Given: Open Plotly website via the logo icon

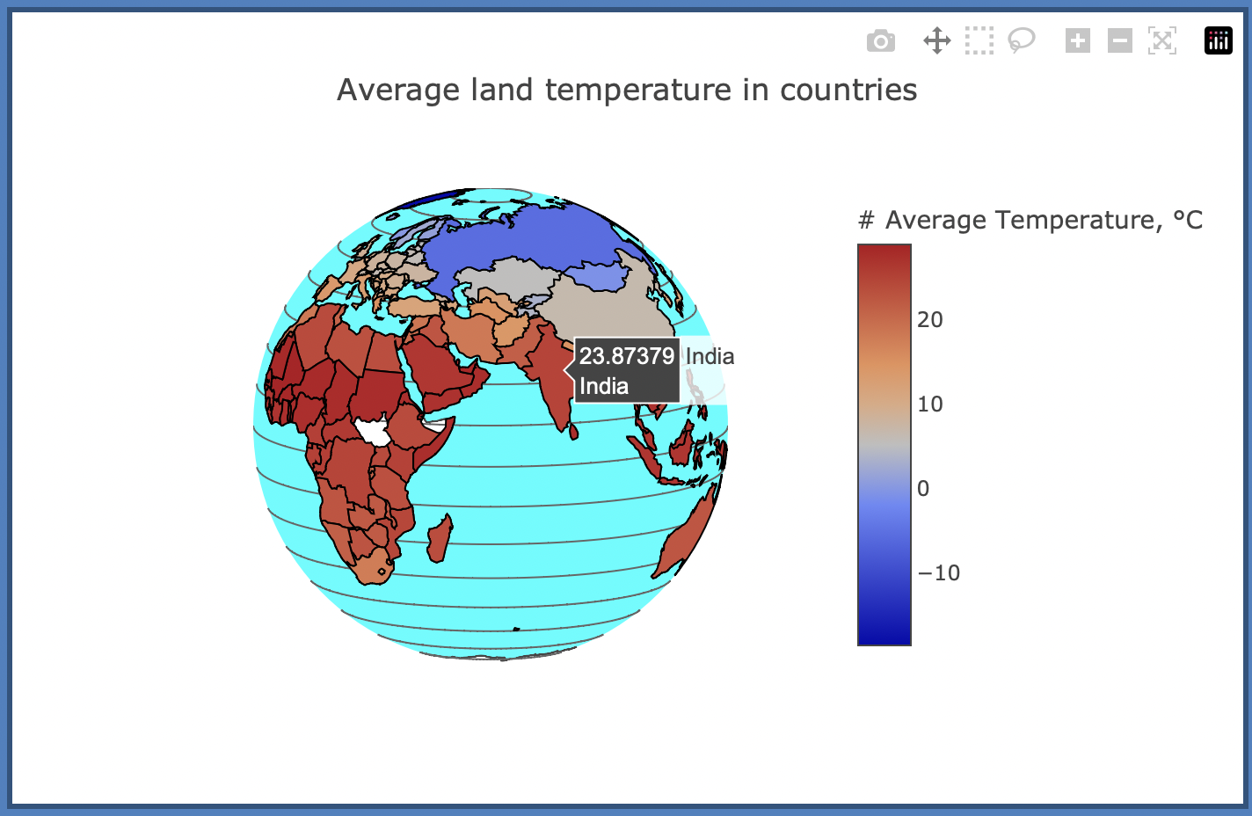Looking at the screenshot, I should [x=1218, y=40].
